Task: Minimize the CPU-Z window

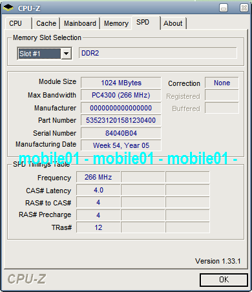Action: [x=224, y=8]
